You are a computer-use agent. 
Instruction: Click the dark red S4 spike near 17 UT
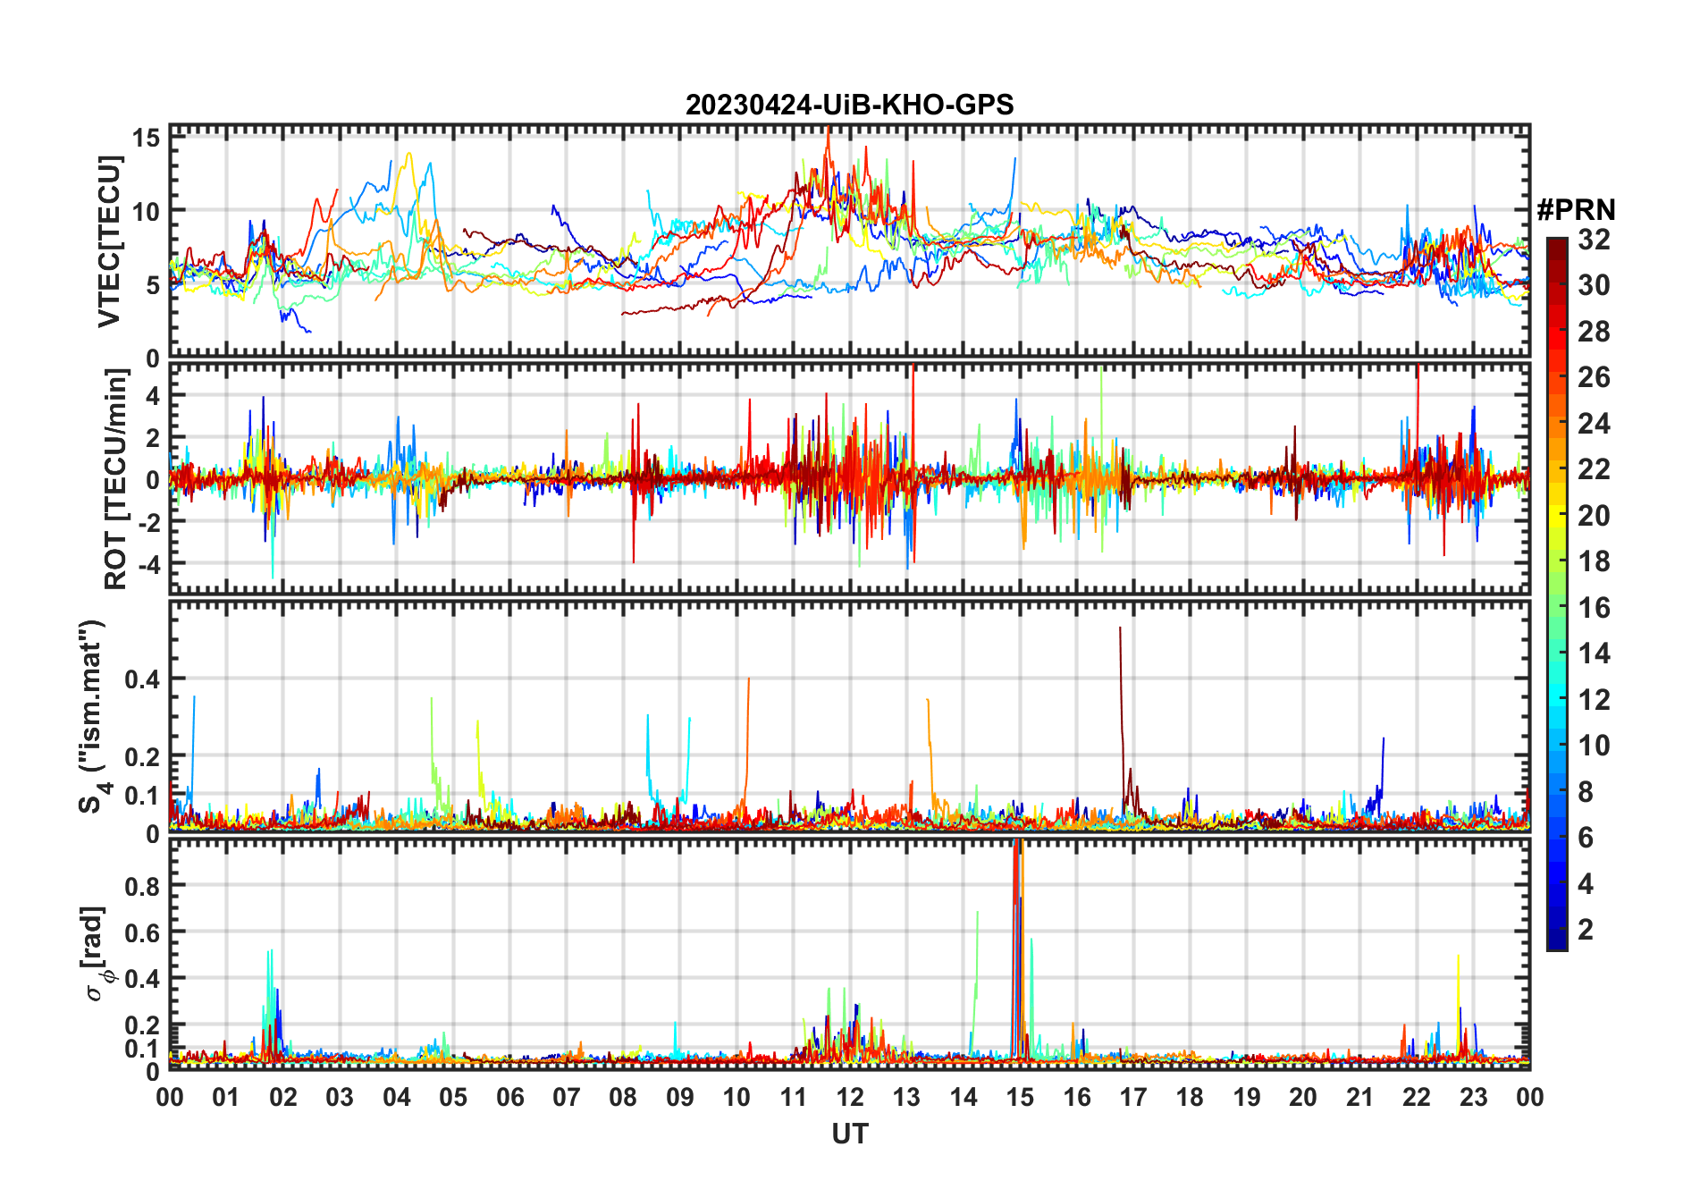coord(1122,715)
